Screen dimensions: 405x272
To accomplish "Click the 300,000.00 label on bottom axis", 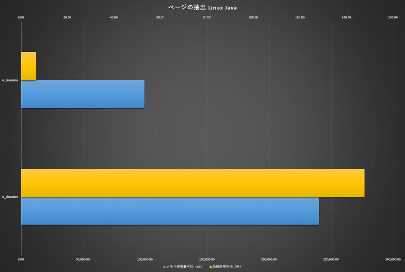I will point(392,259).
